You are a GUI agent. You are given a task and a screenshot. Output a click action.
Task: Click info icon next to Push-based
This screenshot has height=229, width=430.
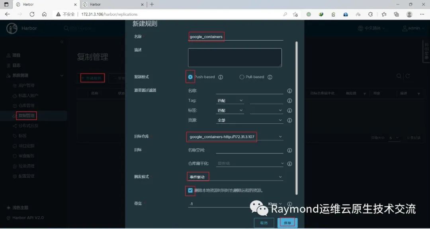tap(221, 77)
